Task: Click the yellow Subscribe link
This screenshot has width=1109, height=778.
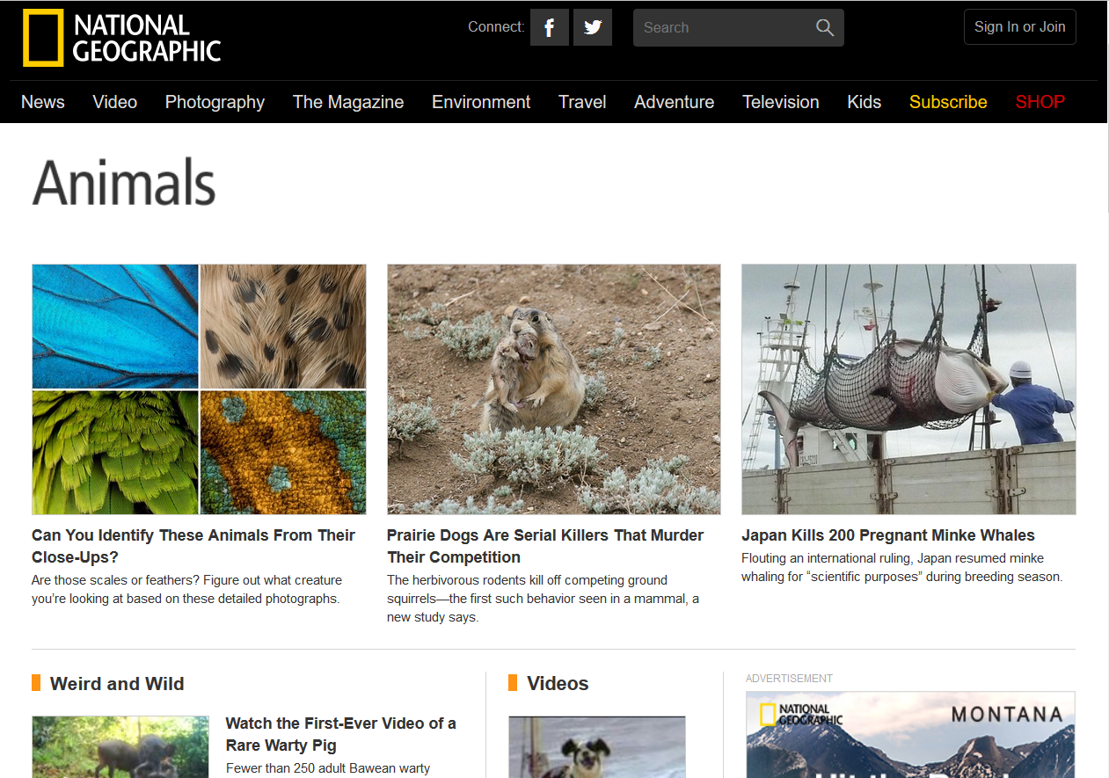Action: [948, 102]
